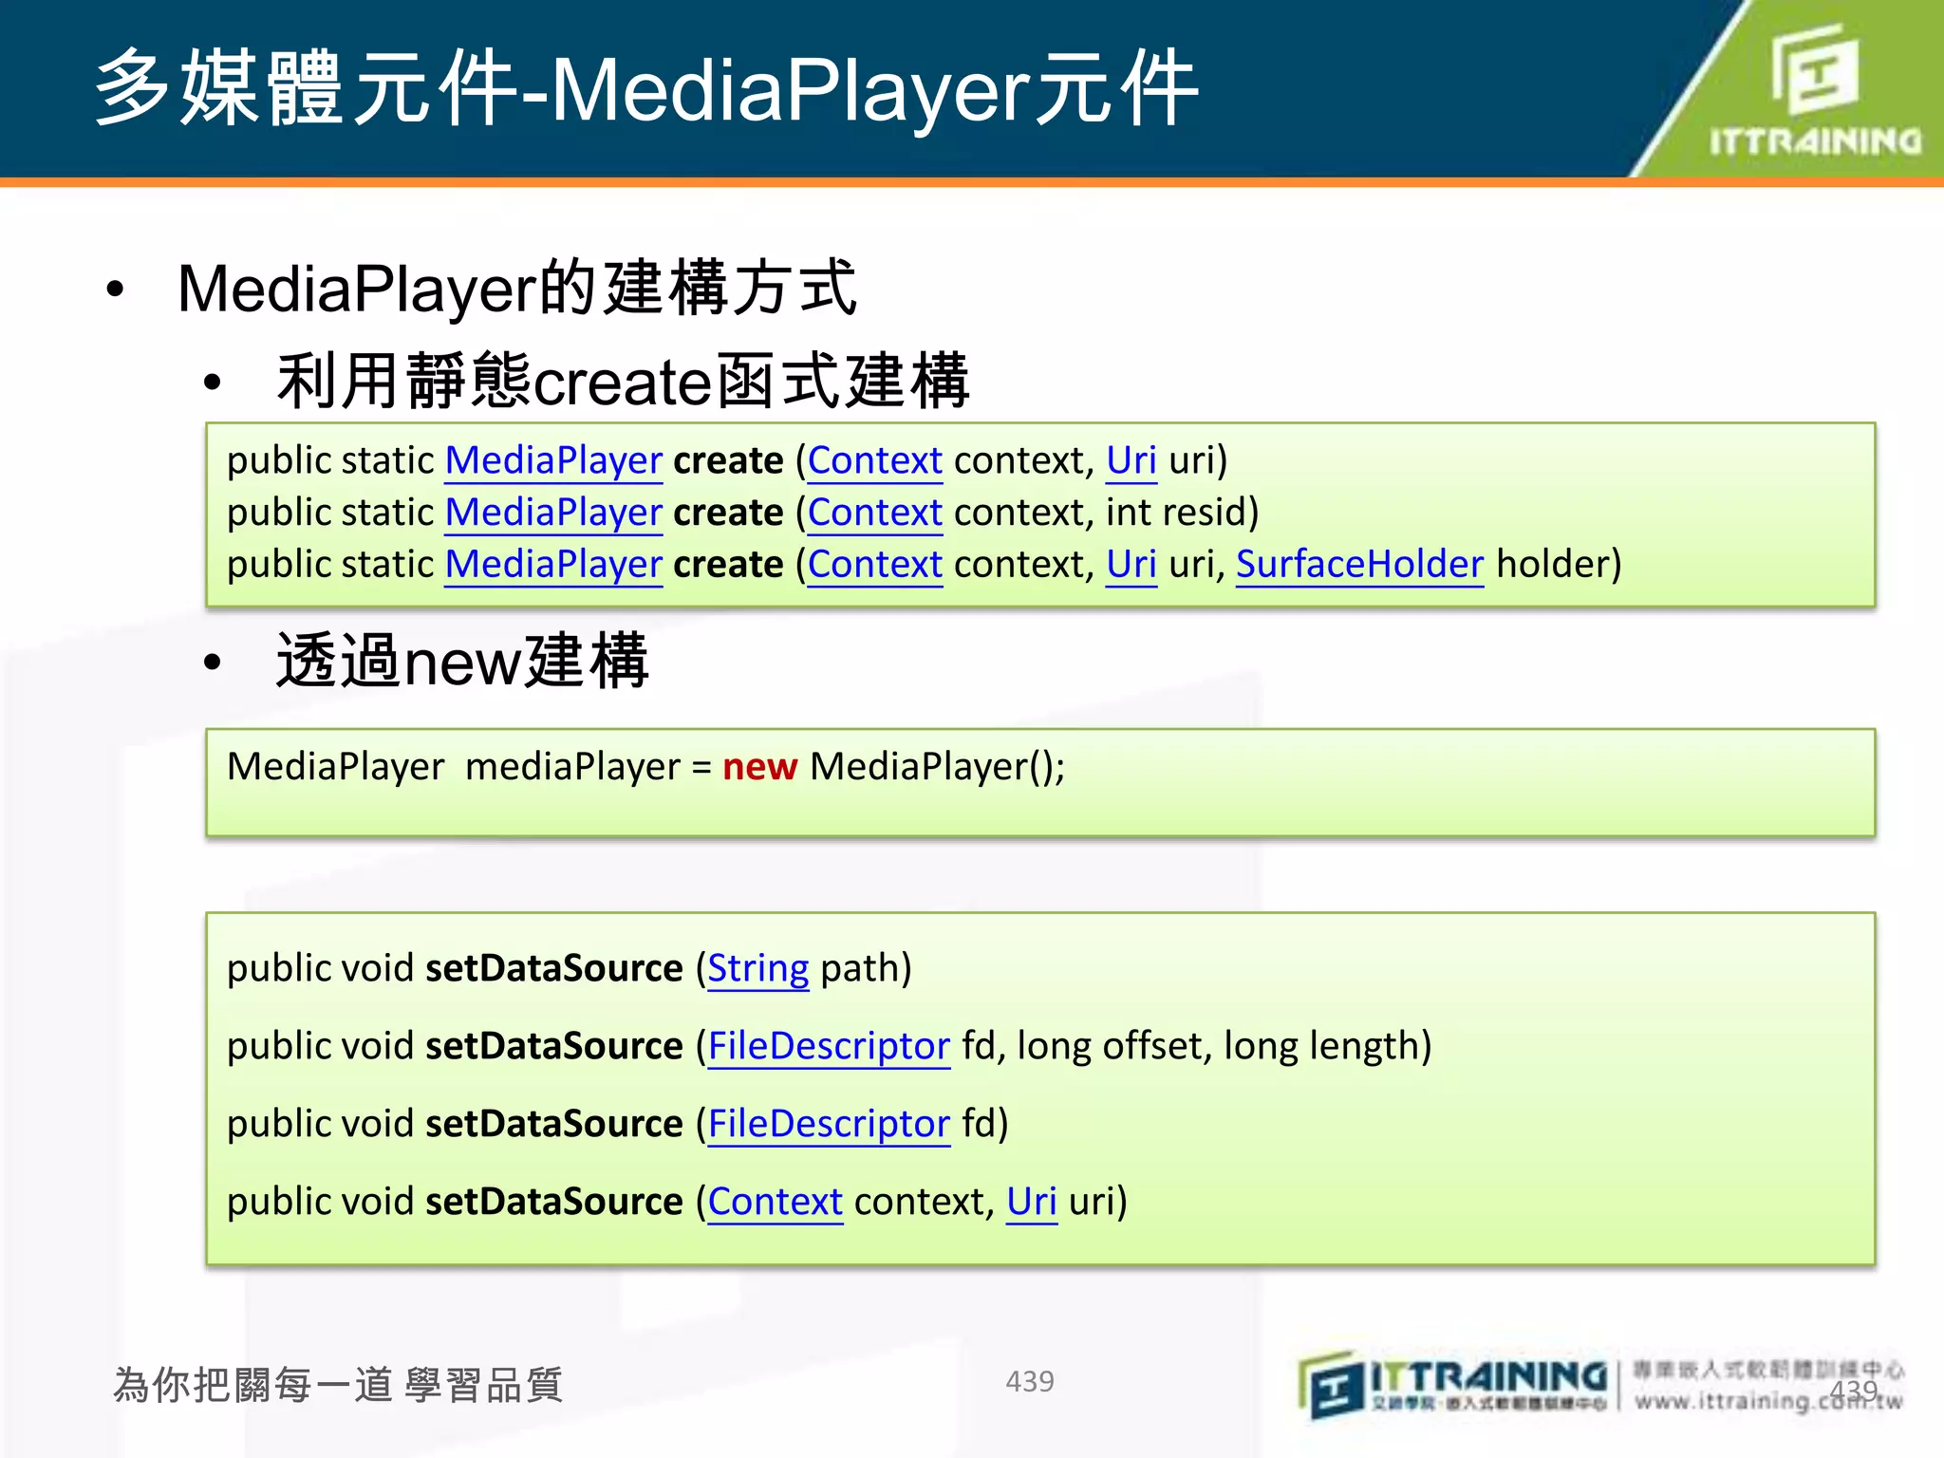Select bold 'setDataSource' in the String path line
The width and height of the screenshot is (1944, 1458).
[554, 969]
